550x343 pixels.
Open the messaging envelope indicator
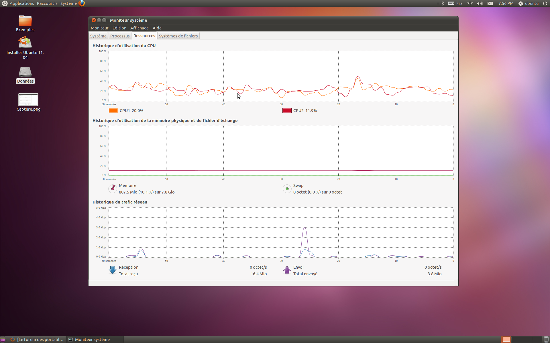(x=490, y=3)
